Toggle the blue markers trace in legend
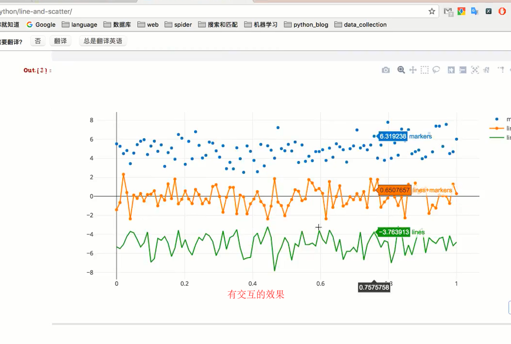This screenshot has height=344, width=511. (x=500, y=119)
